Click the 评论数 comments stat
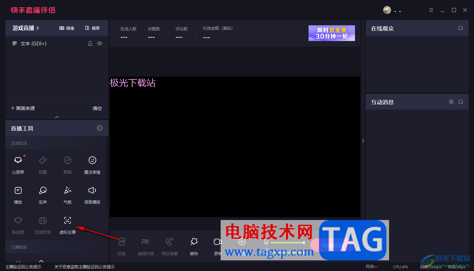474x271 pixels. 182,33
